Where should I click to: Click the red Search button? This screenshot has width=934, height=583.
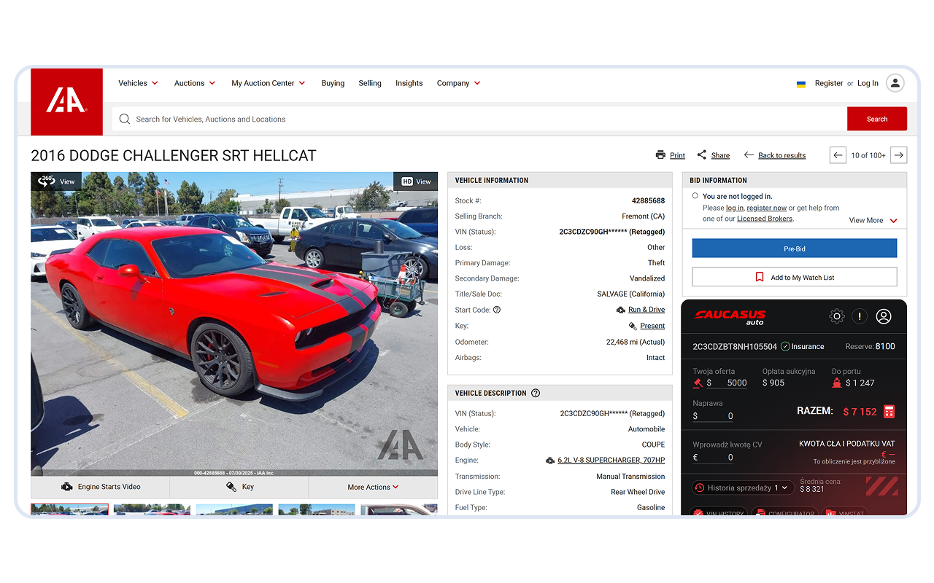[877, 119]
